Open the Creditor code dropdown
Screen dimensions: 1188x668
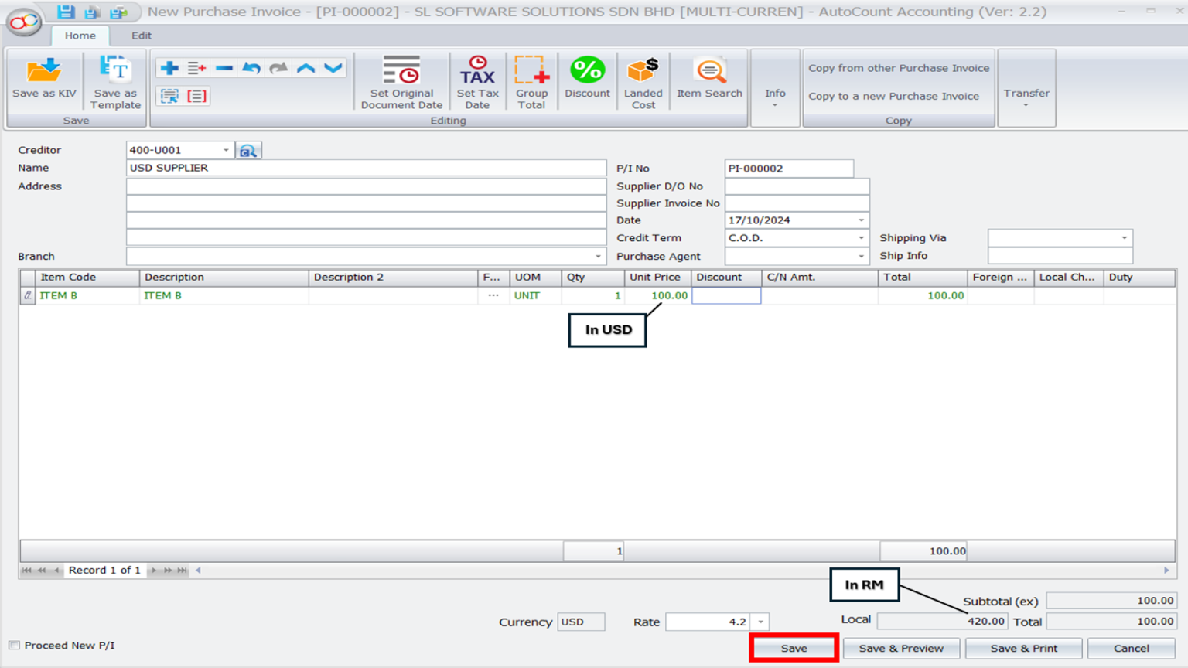[x=226, y=150]
